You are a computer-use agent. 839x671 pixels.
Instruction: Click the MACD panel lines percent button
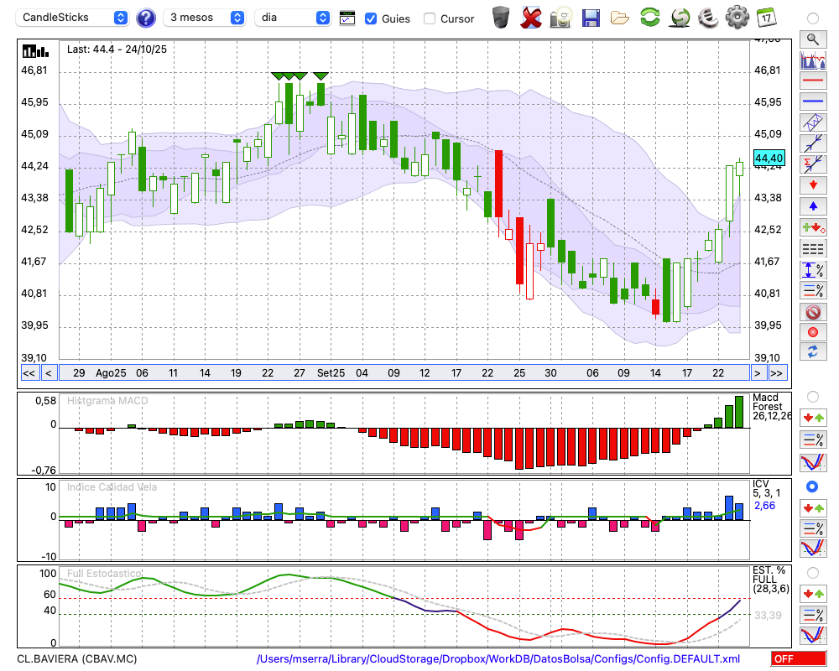[x=813, y=440]
